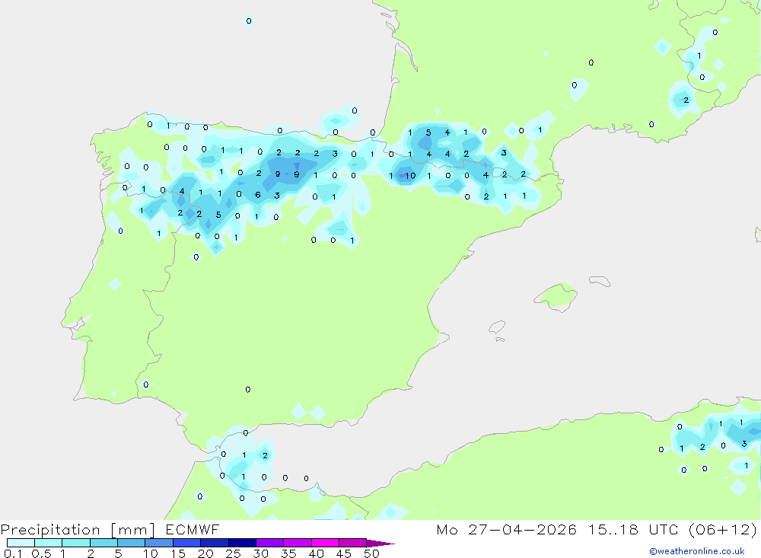This screenshot has width=761, height=558.
Task: Select the 5–10 mm legend color swatch
Action: pyautogui.click(x=132, y=543)
